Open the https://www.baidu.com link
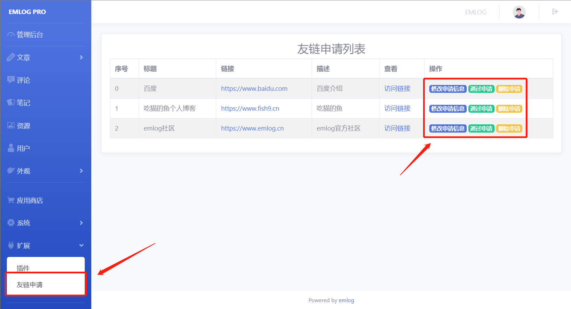This screenshot has height=309, width=571. (x=254, y=88)
